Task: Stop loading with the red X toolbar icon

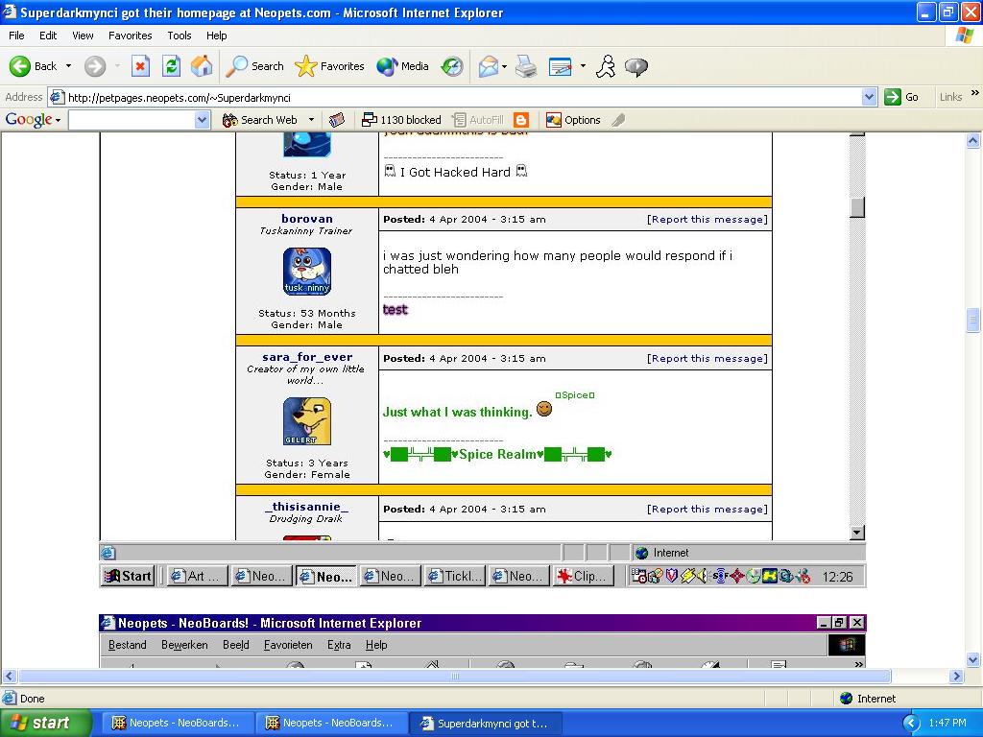Action: [140, 66]
